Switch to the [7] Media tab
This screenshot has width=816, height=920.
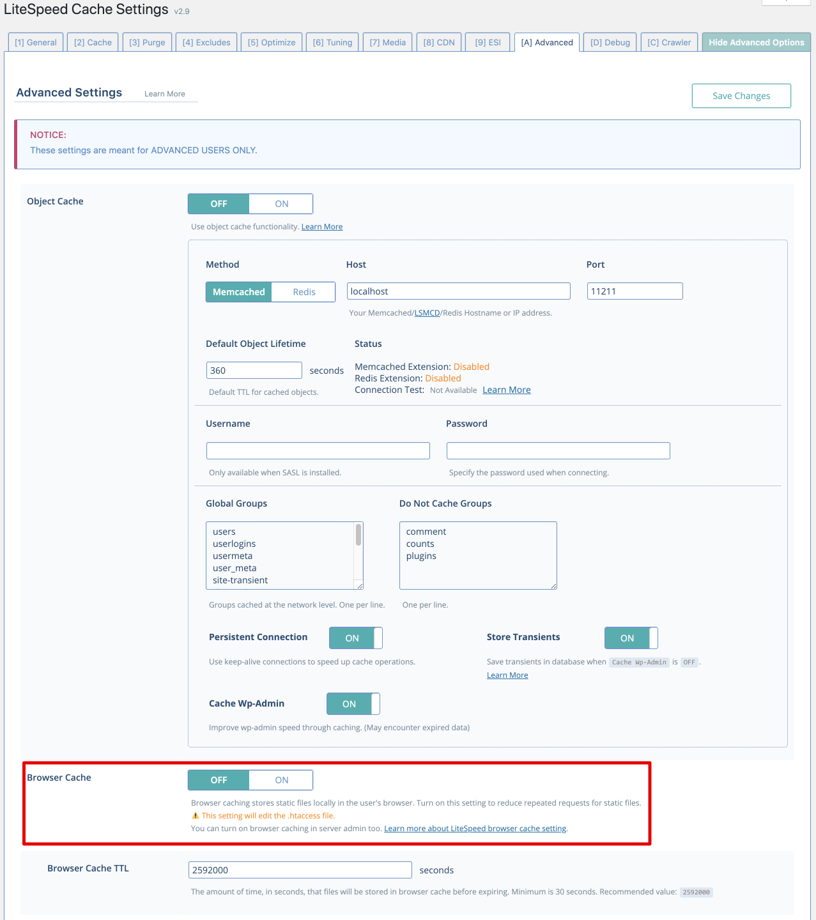click(x=388, y=42)
